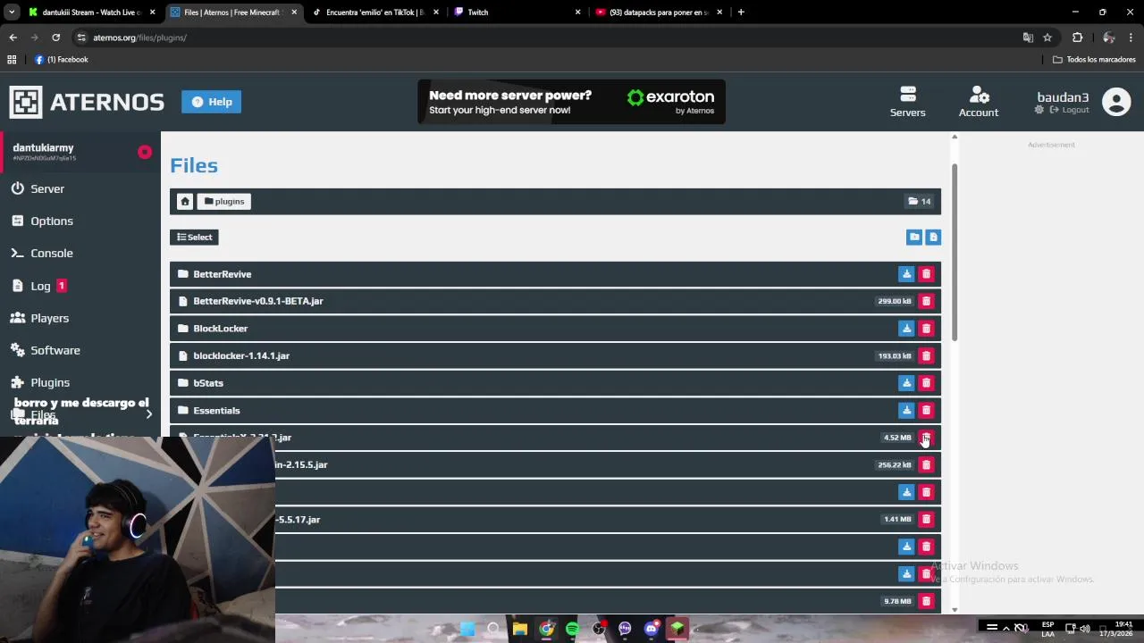The width and height of the screenshot is (1144, 643).
Task: Open Chrome extensions puzzle icon
Action: (x=1077, y=38)
